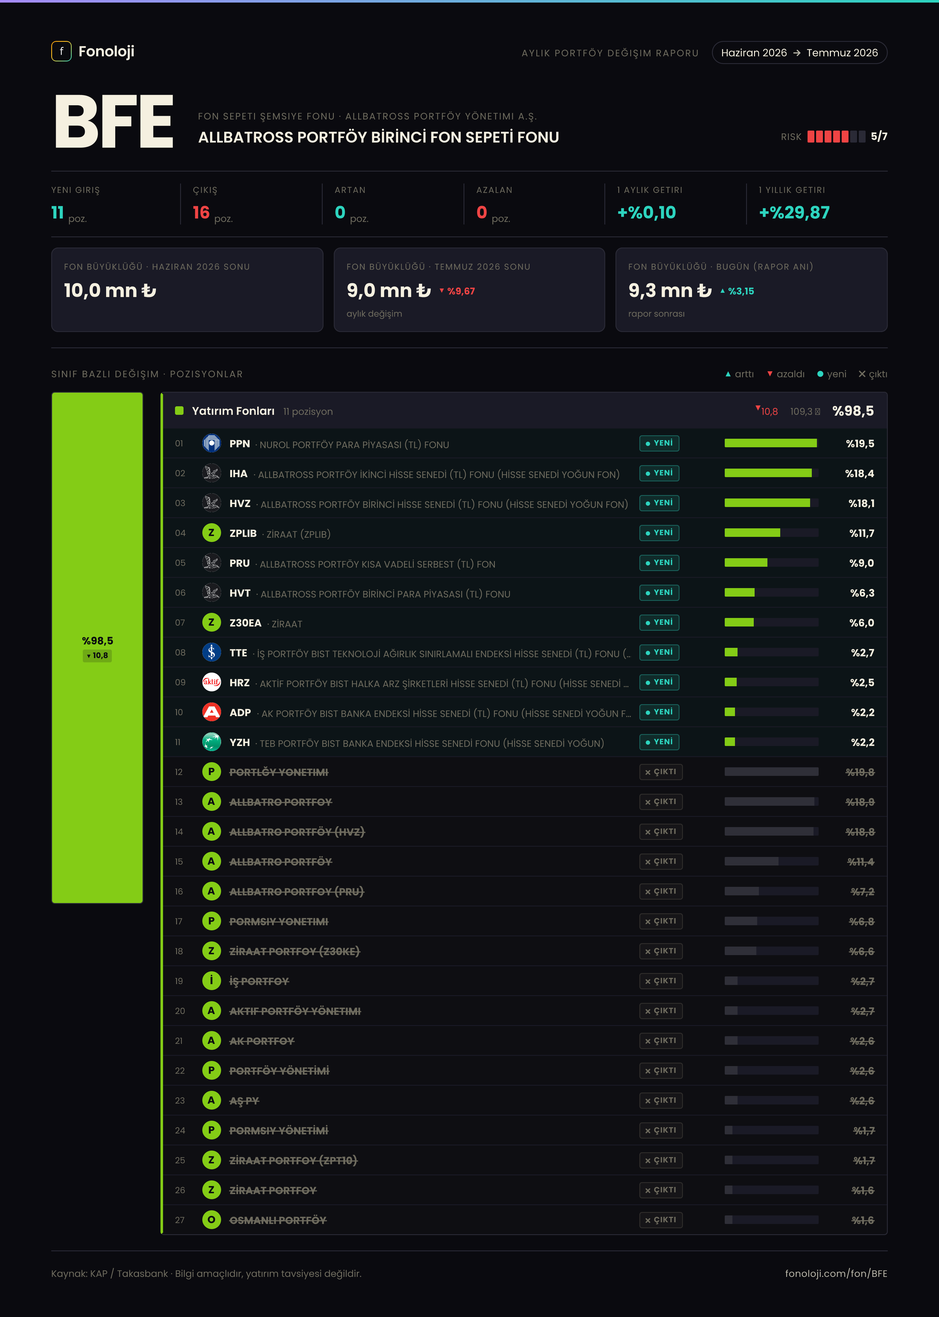Click the YZH TEB Portföy logo
Screen dimensions: 939x1317
pyautogui.click(x=212, y=742)
